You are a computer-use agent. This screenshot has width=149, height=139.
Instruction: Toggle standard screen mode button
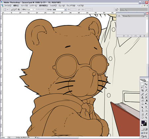142,133
